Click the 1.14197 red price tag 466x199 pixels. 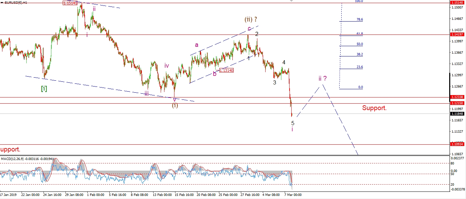tap(457, 35)
